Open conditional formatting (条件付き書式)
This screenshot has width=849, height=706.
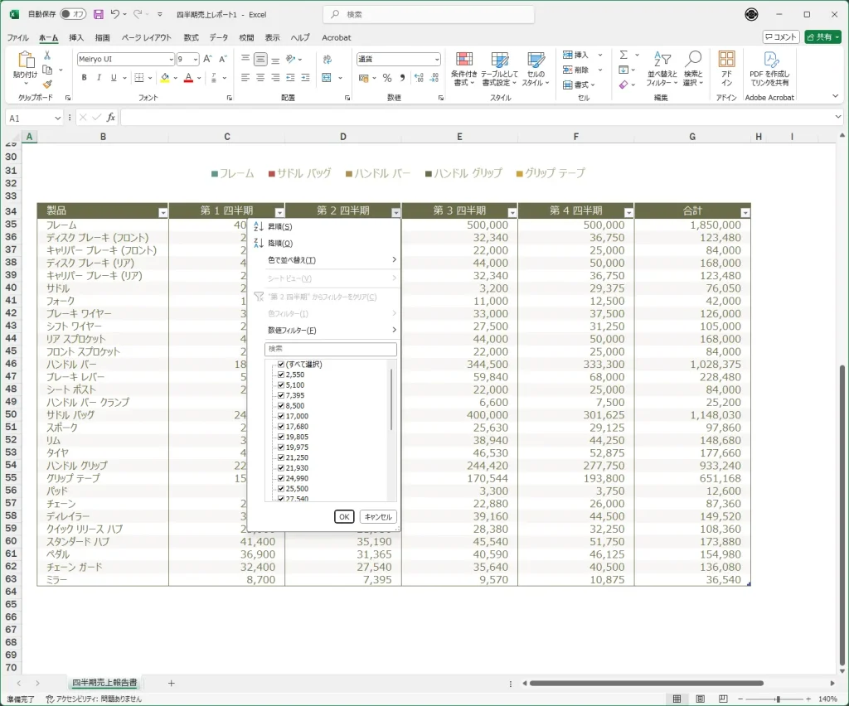click(x=464, y=68)
